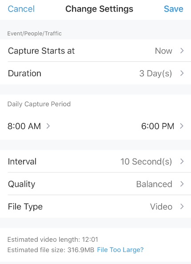Image resolution: width=191 pixels, height=264 pixels.
Task: Select the Balanced quality value
Action: pos(154,184)
